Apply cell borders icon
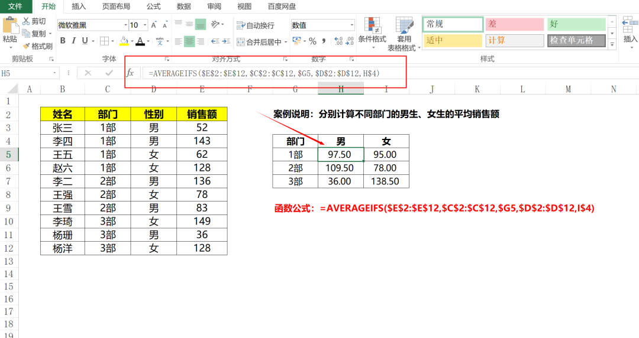Viewport: 639px width, 338px height. pyautogui.click(x=104, y=41)
